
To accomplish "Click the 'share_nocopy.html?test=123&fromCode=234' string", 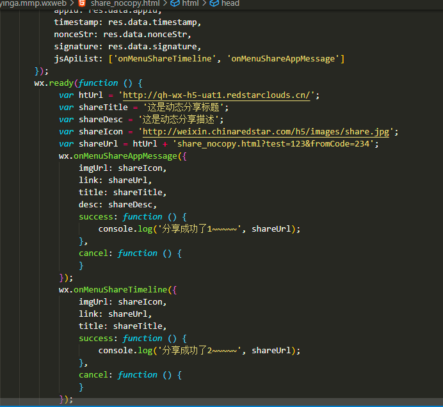I will click(x=273, y=144).
